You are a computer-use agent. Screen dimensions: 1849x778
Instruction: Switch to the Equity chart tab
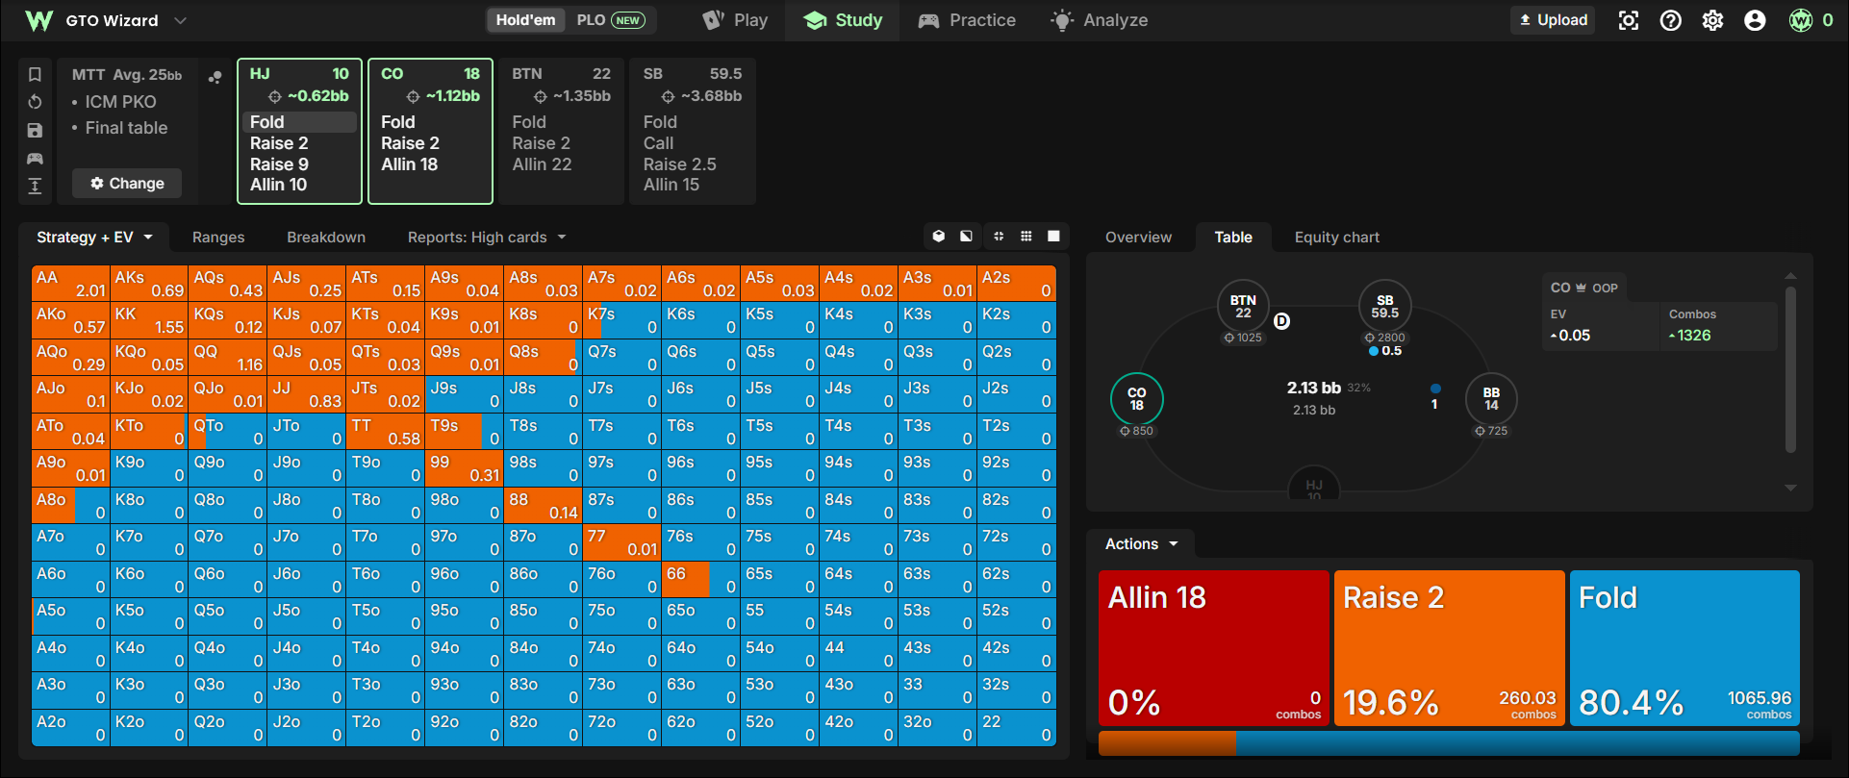1336,238
